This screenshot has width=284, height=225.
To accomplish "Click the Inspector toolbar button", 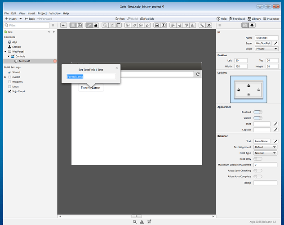I will pos(271,18).
